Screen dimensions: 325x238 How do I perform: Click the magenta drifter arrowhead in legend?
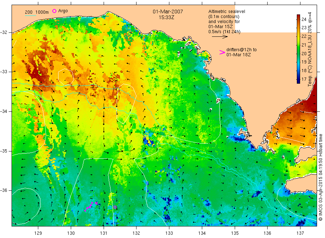coord(222,52)
